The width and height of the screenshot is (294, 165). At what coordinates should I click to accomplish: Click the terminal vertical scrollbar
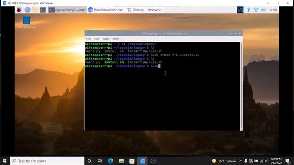click(241, 86)
